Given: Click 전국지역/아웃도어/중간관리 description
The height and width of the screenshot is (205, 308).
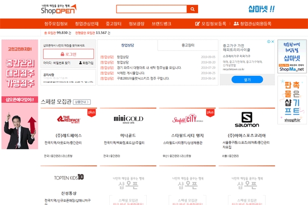Looking at the screenshot, I should [x=63, y=143].
